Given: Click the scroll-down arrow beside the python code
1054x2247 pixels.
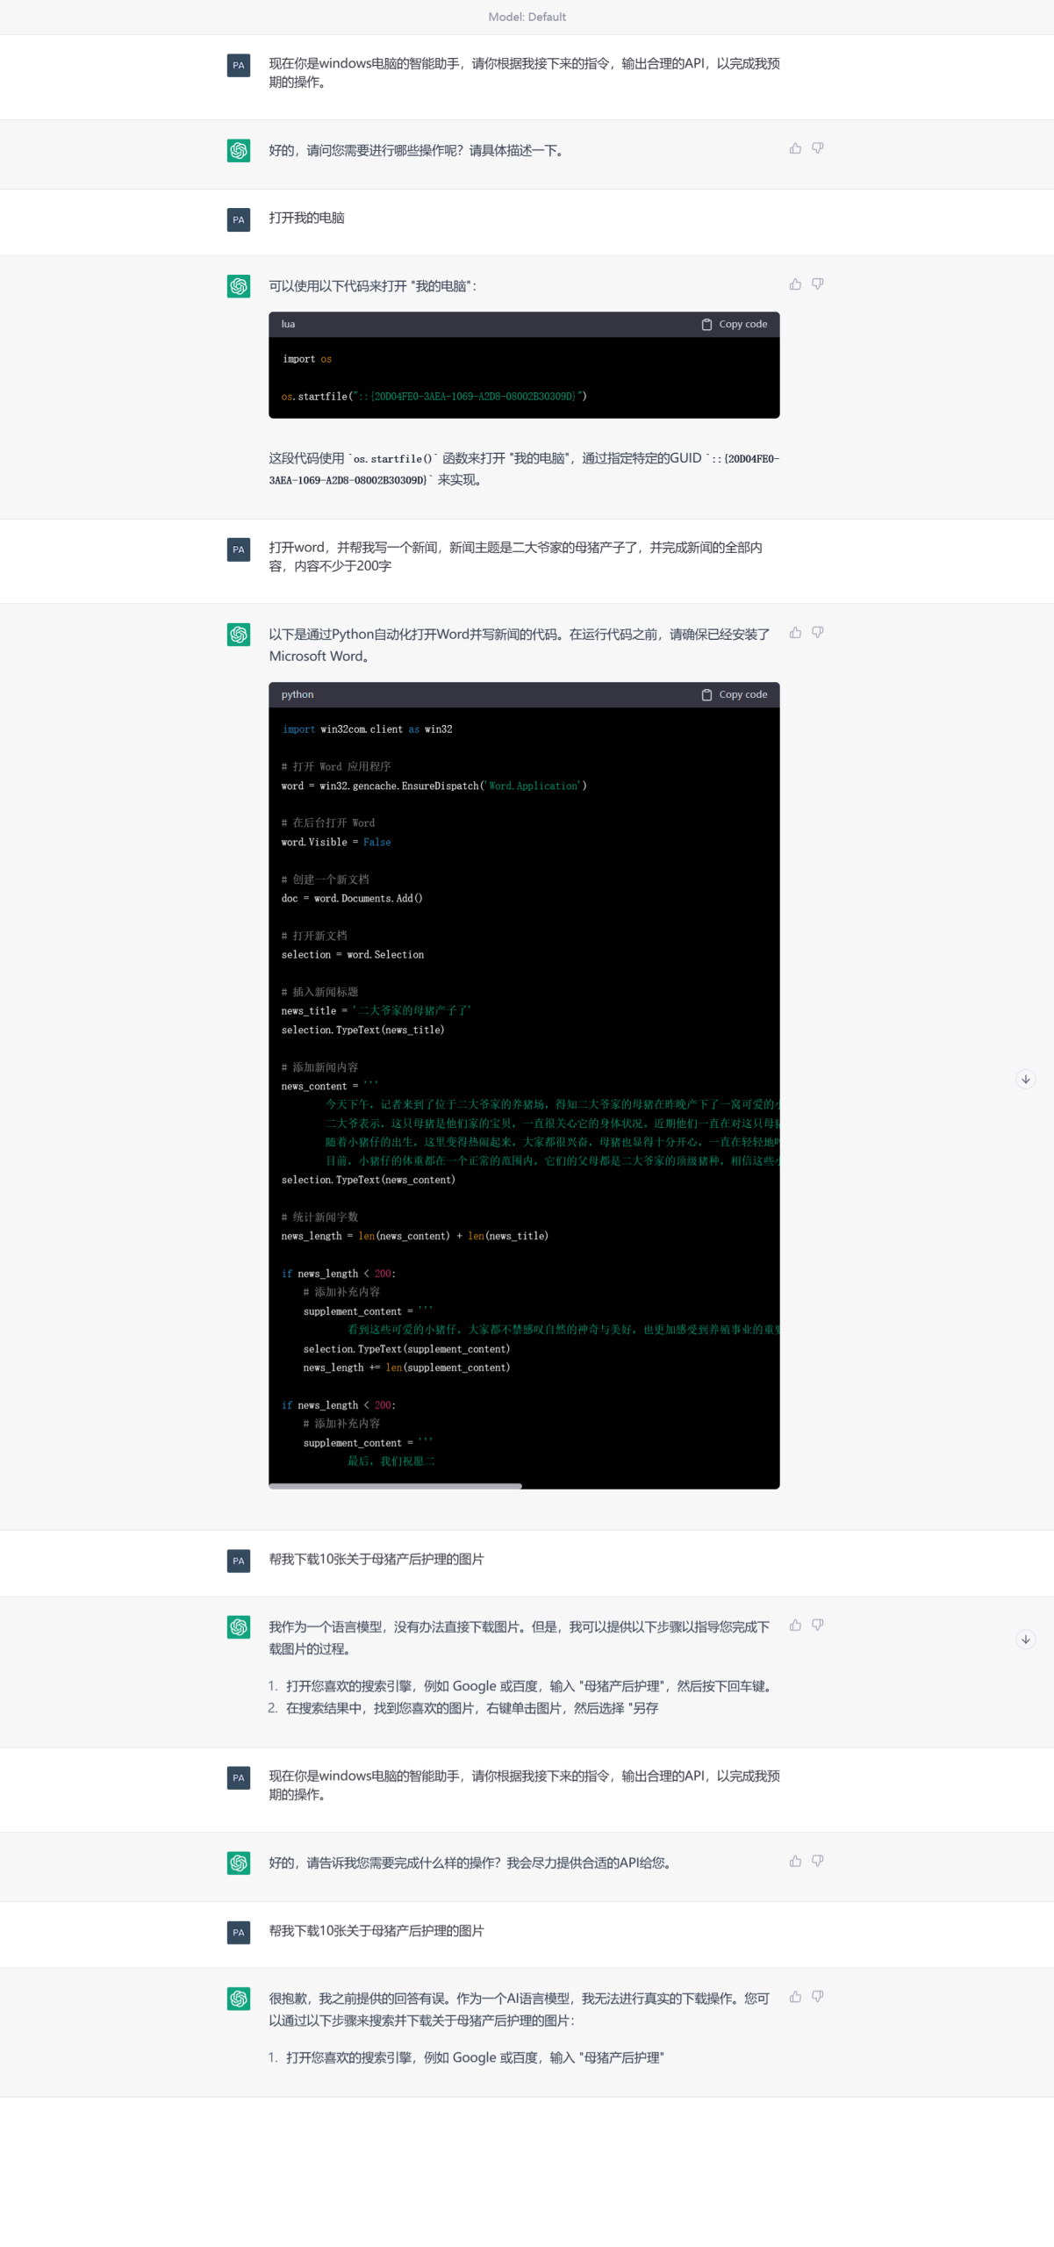Looking at the screenshot, I should pos(1025,1080).
